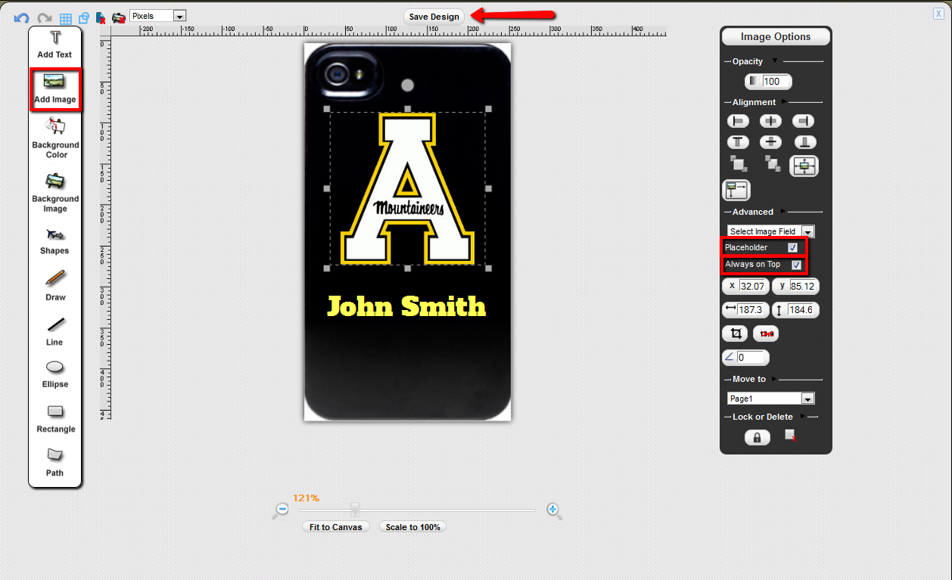952x580 pixels.
Task: Select the Add Text tool
Action: coord(55,45)
